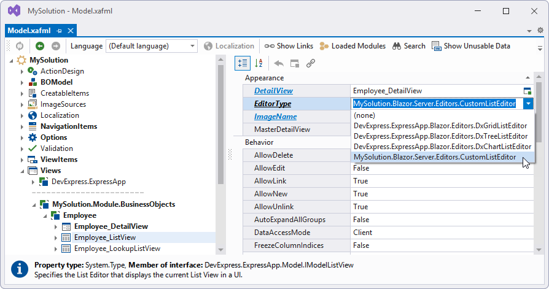Select Employee_LookupListView node
549x289 pixels.
(117, 249)
